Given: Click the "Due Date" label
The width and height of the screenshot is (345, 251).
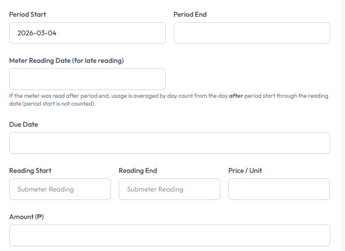Looking at the screenshot, I should 24,125.
